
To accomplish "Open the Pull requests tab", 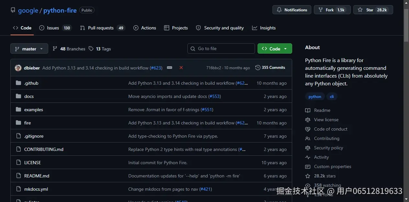I will pyautogui.click(x=103, y=28).
